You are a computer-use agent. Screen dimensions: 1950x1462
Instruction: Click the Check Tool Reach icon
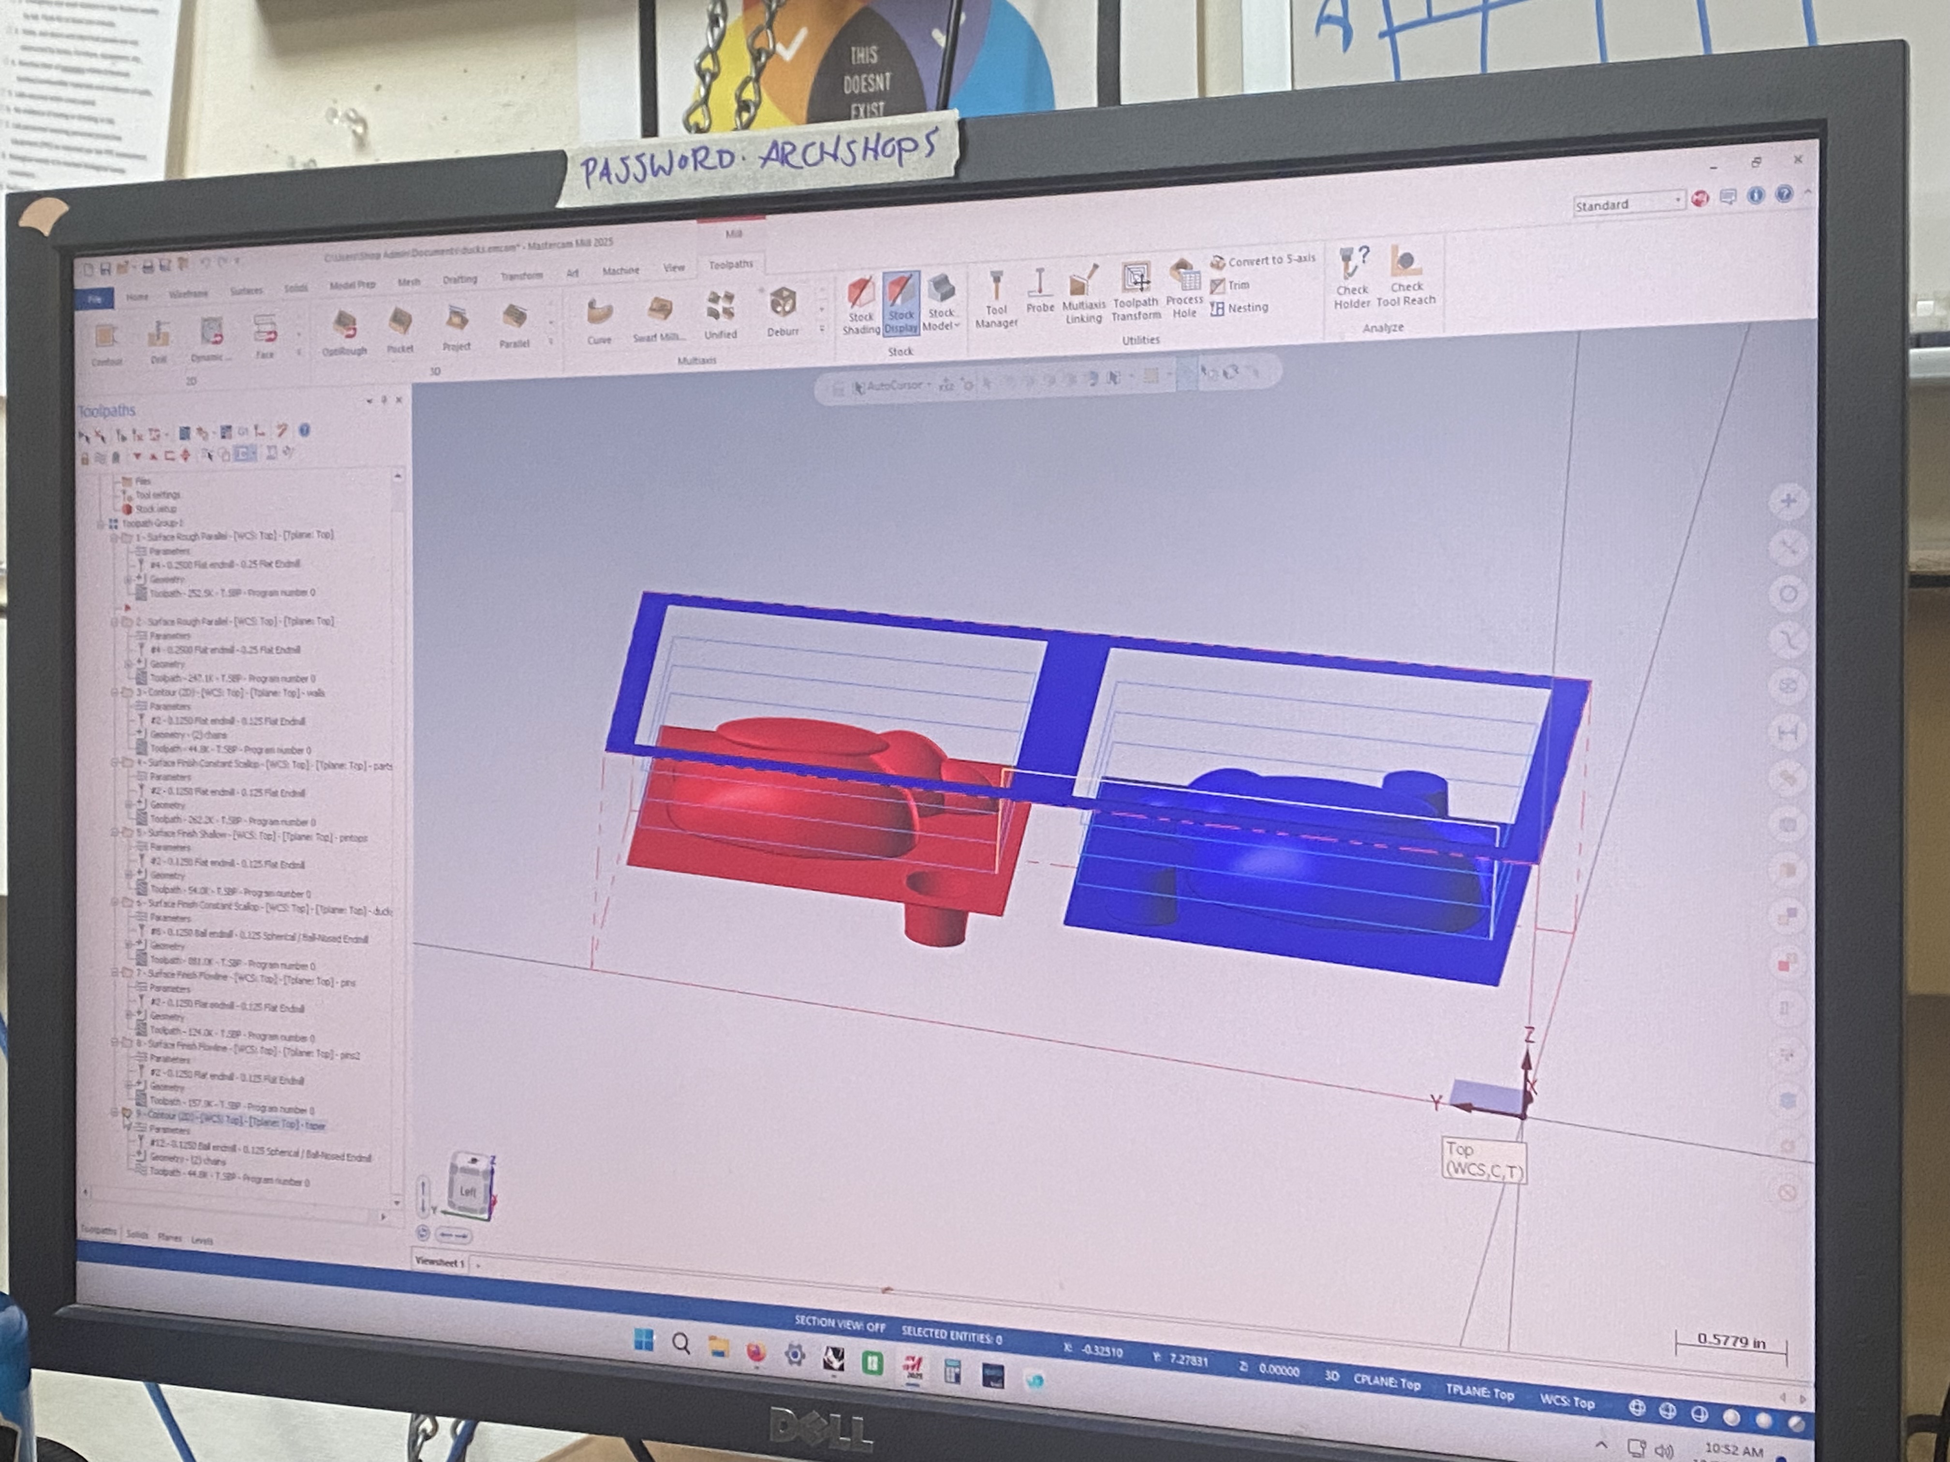click(1406, 275)
